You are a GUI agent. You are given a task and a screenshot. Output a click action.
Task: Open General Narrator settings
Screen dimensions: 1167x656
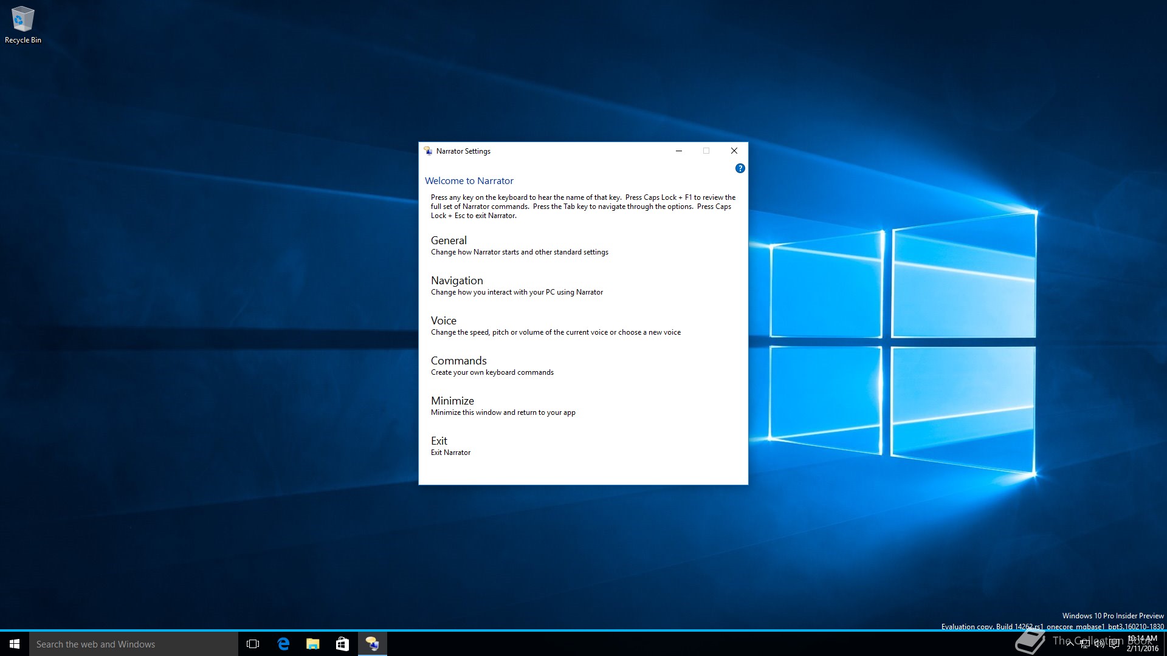click(449, 241)
